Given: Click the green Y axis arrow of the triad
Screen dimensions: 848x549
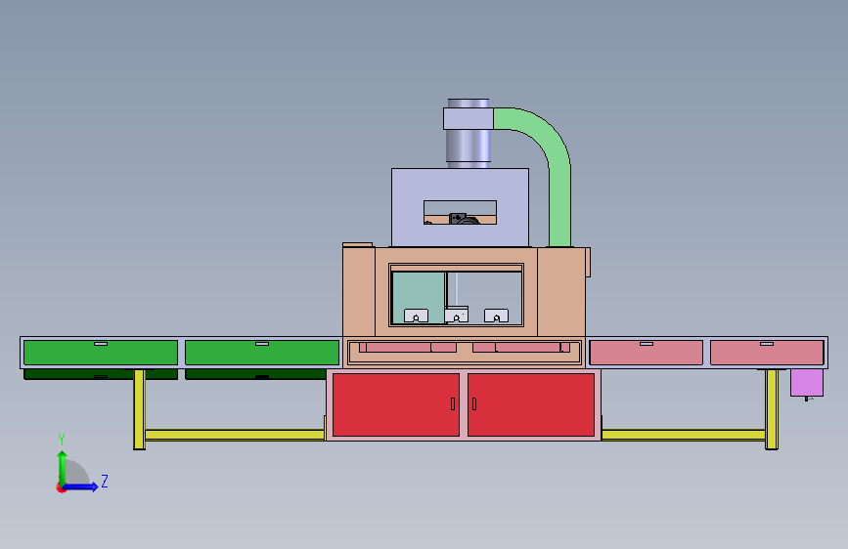Looking at the screenshot, I should [62, 468].
